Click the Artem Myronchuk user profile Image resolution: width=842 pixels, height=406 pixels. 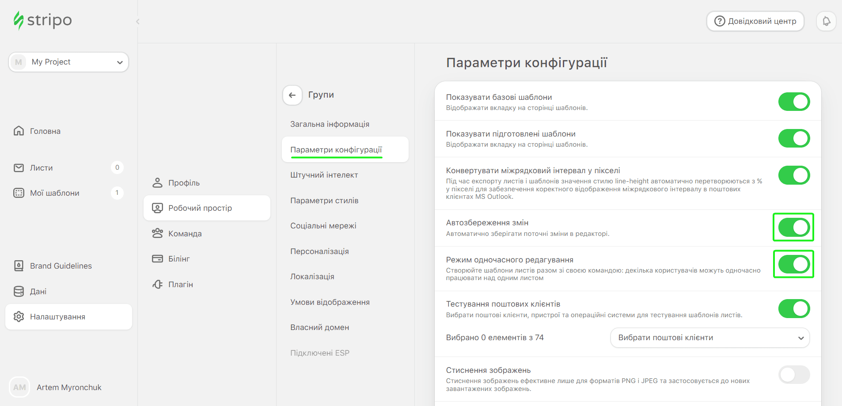tap(68, 387)
